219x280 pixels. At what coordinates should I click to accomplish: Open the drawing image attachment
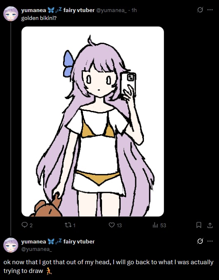pos(92,121)
